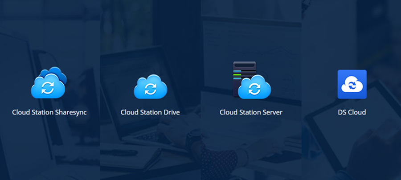Image resolution: width=401 pixels, height=180 pixels.
Task: Click the "Cloud Station Drive" label
Action: [x=150, y=112]
